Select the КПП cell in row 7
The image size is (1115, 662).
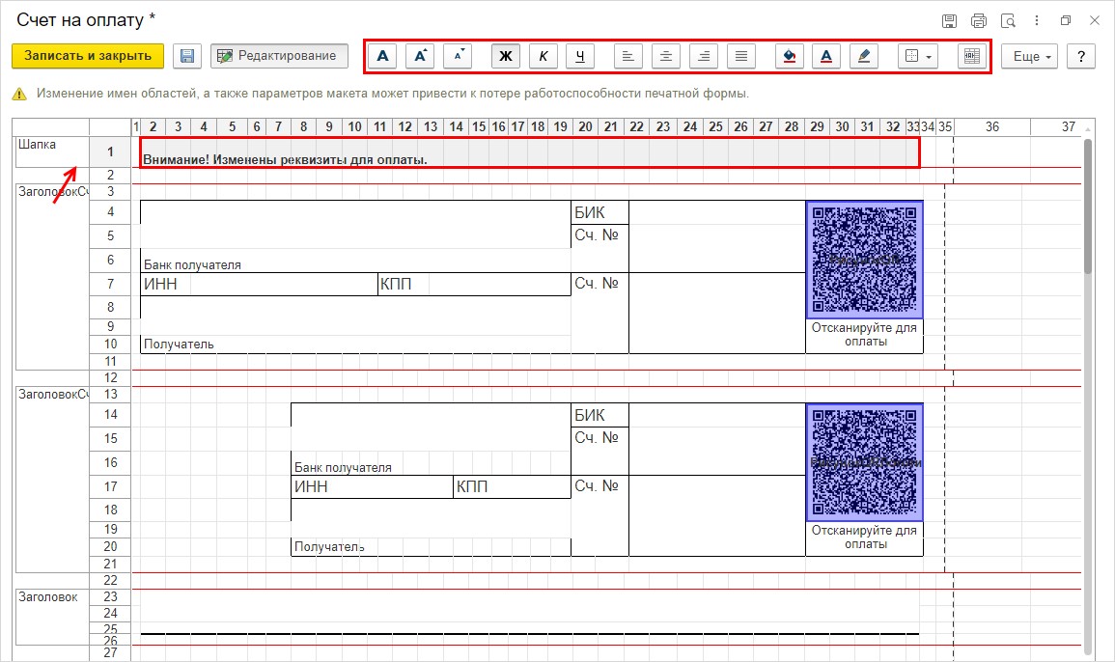pyautogui.click(x=474, y=284)
